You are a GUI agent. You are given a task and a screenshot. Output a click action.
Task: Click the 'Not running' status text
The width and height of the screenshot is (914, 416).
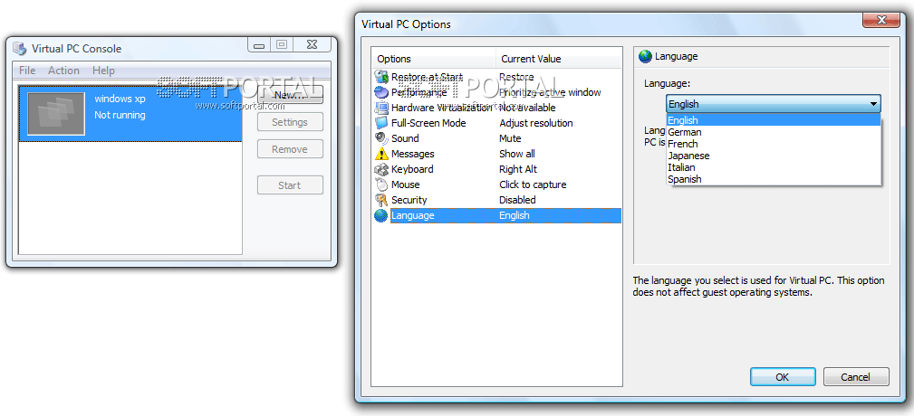120,115
